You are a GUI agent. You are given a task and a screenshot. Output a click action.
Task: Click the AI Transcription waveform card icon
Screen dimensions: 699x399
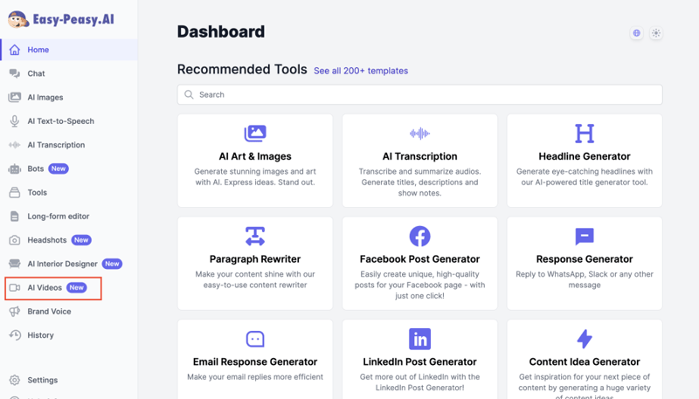tap(419, 134)
